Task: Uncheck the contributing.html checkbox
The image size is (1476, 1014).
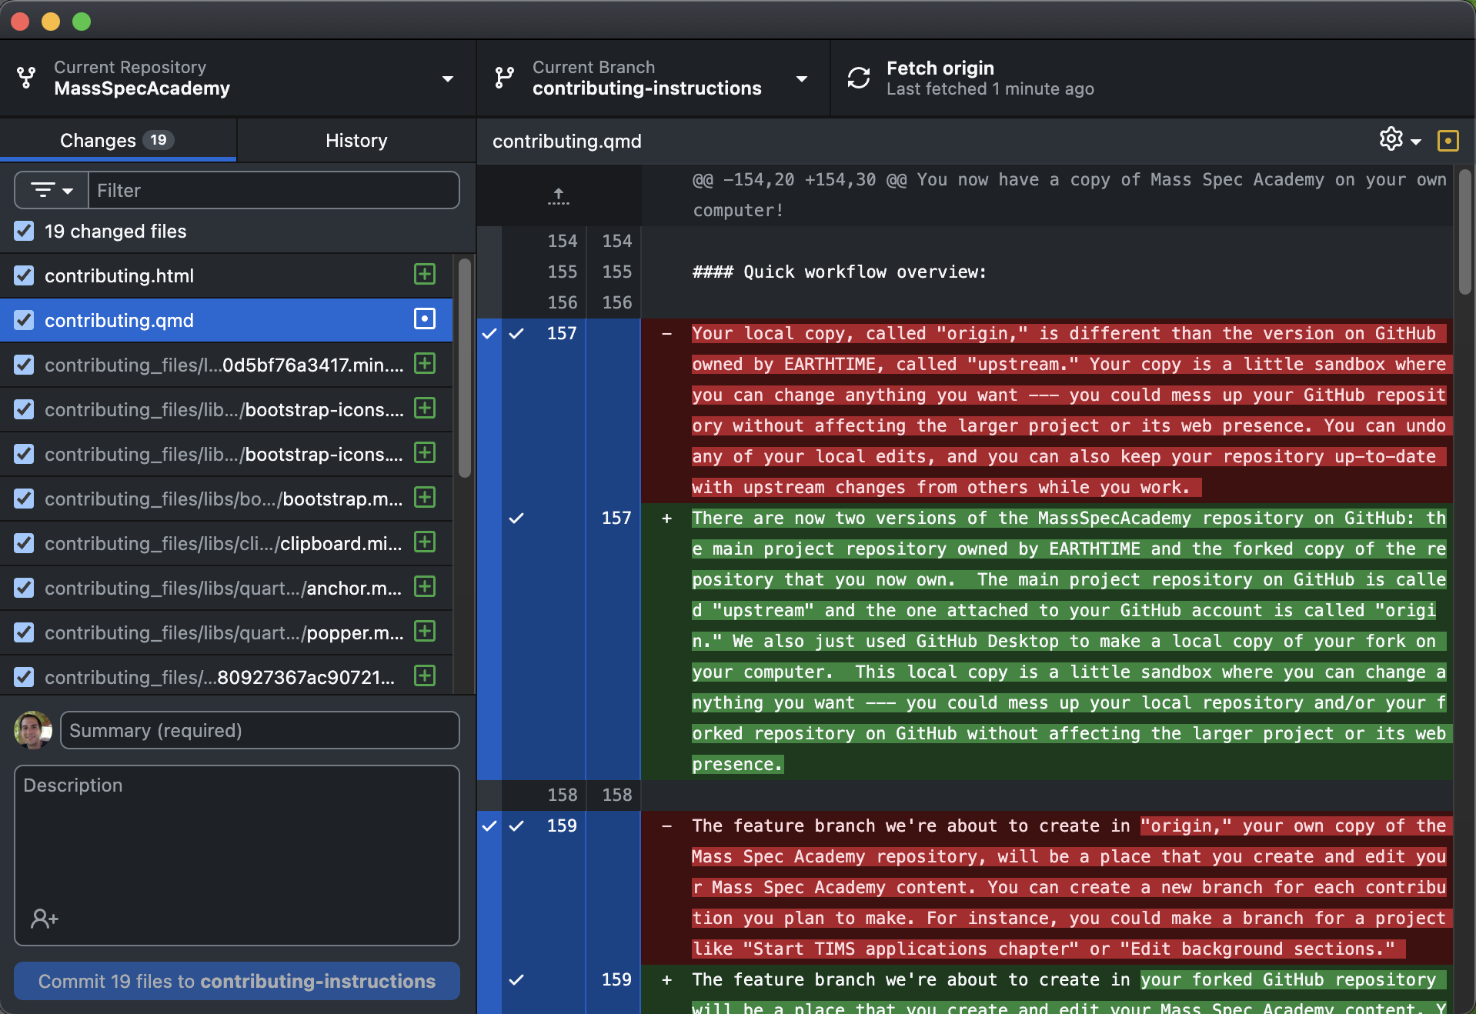Action: pos(24,275)
